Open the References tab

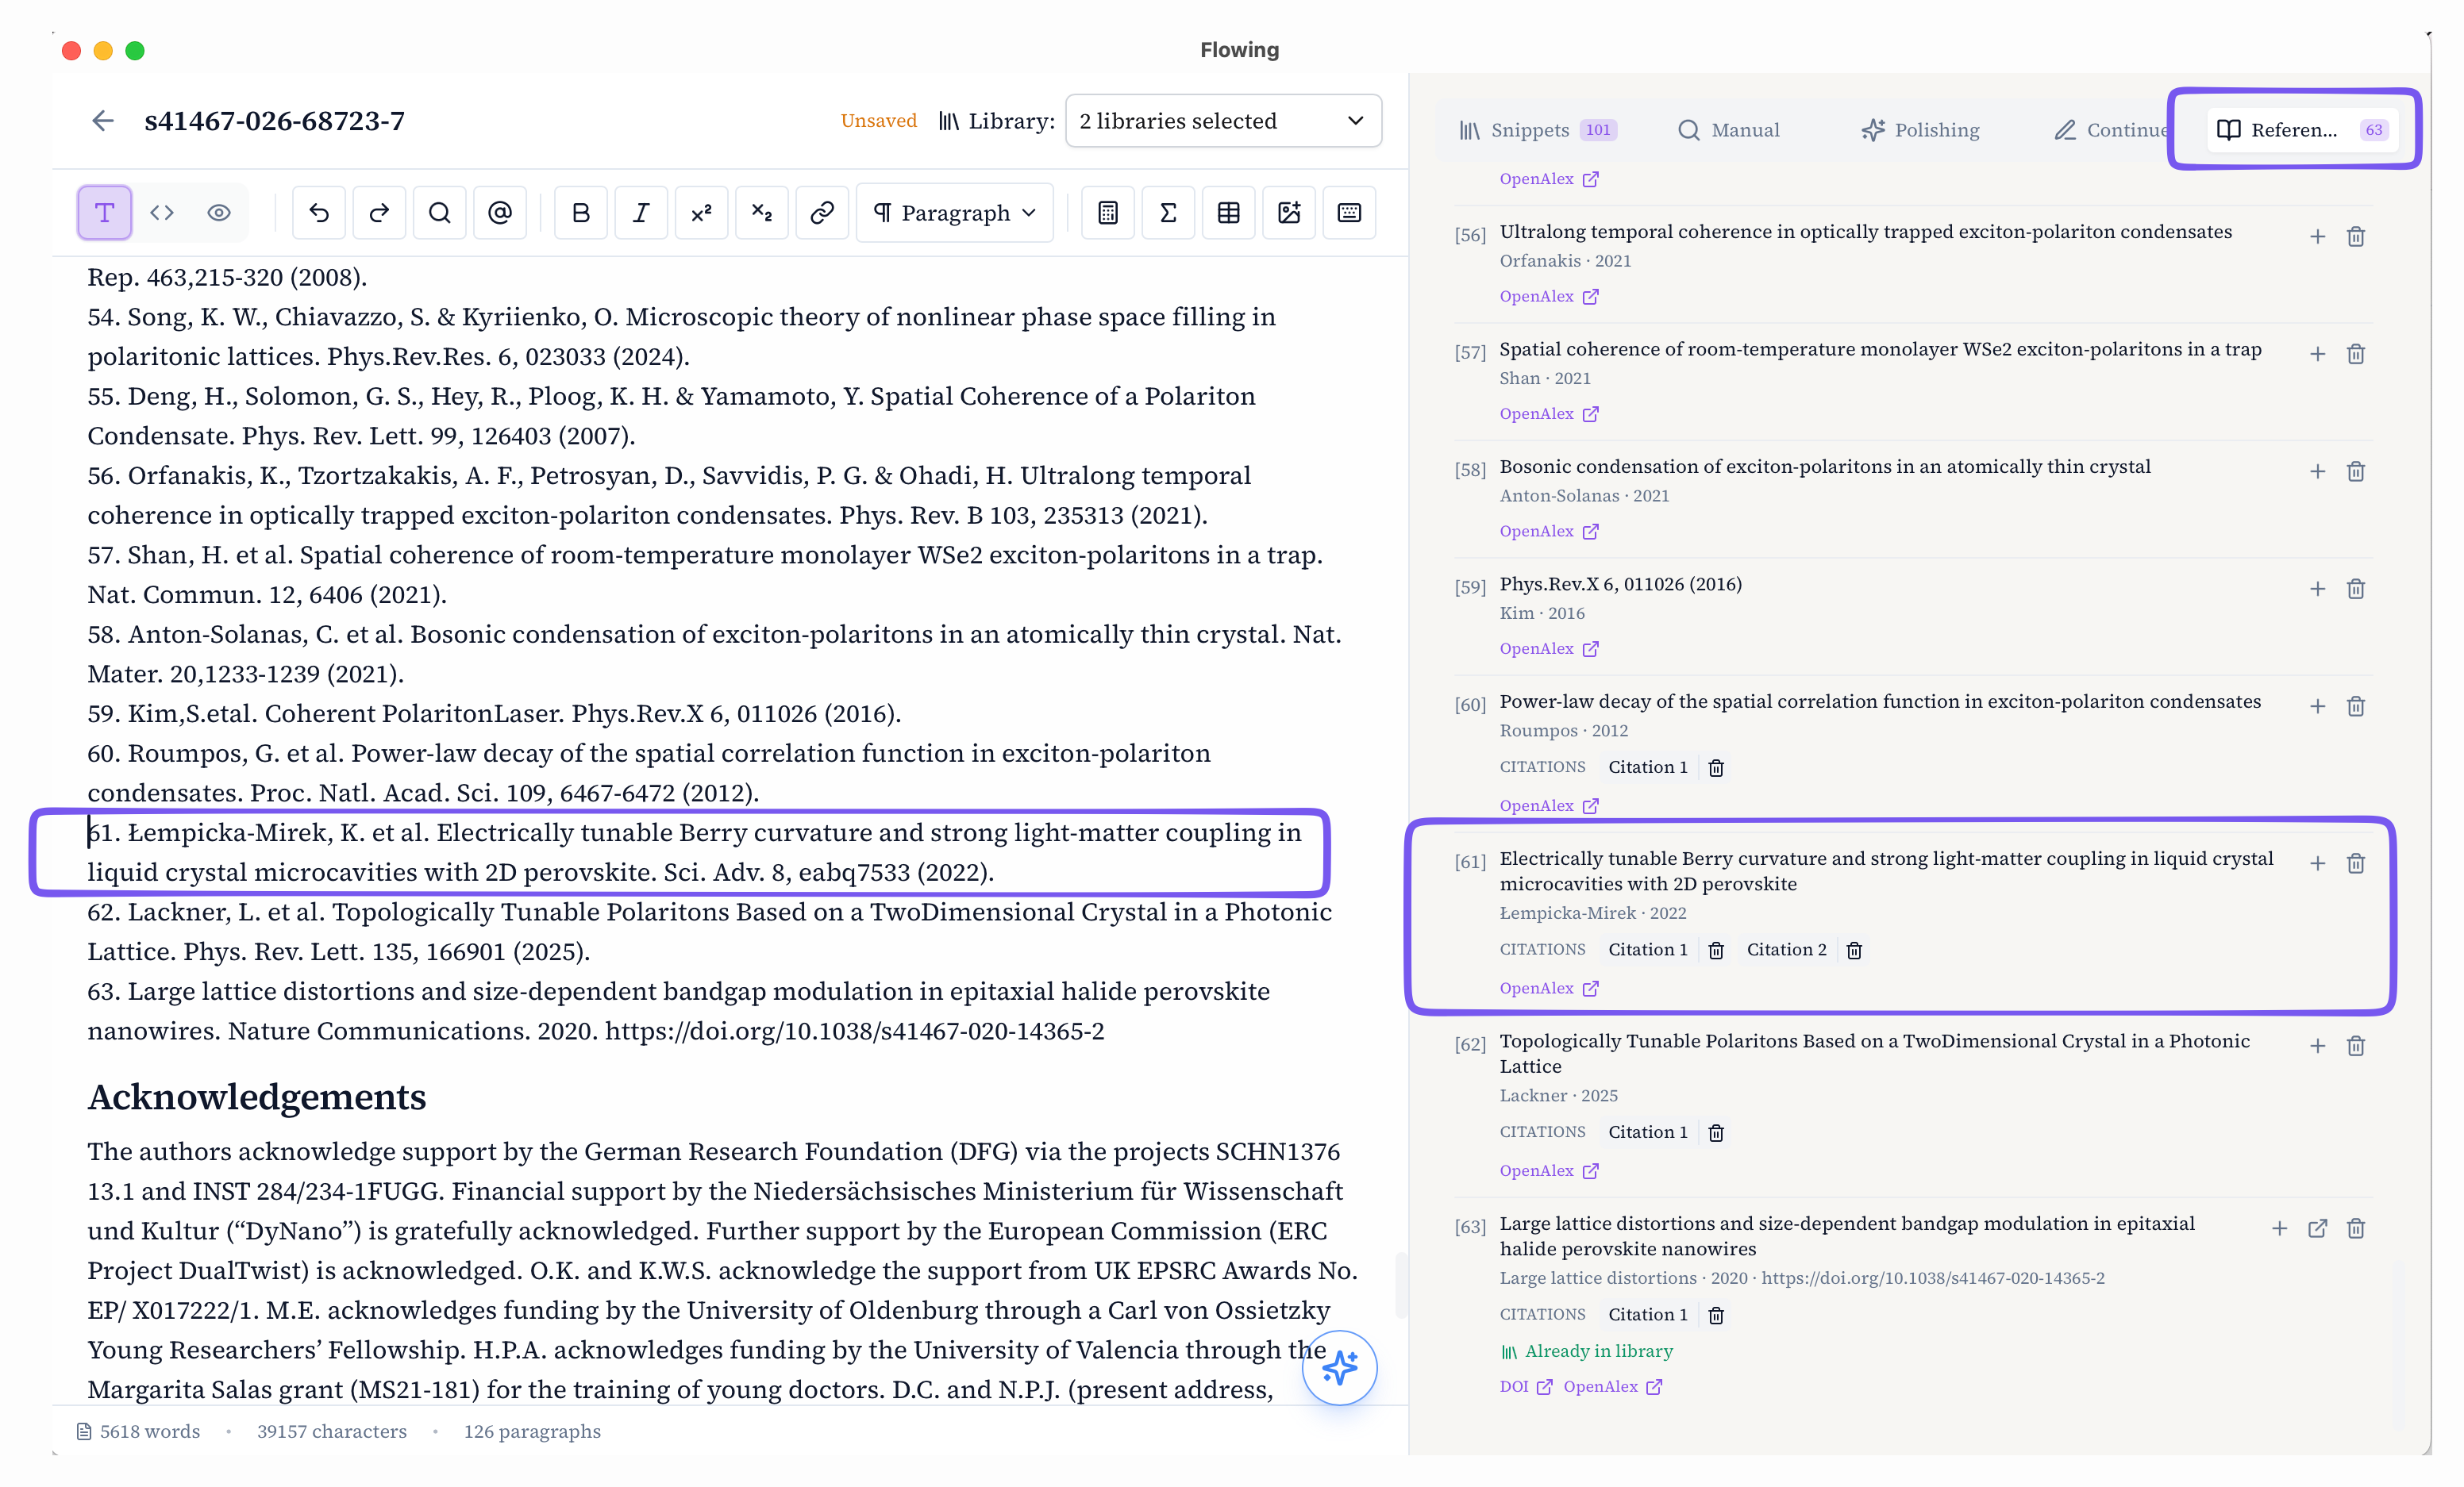point(2302,130)
